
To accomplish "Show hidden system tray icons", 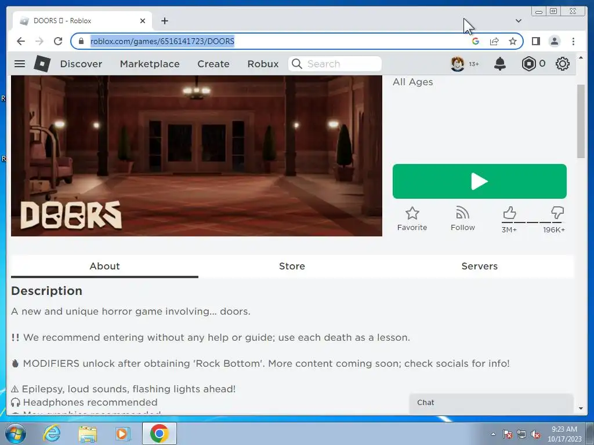I will [493, 434].
